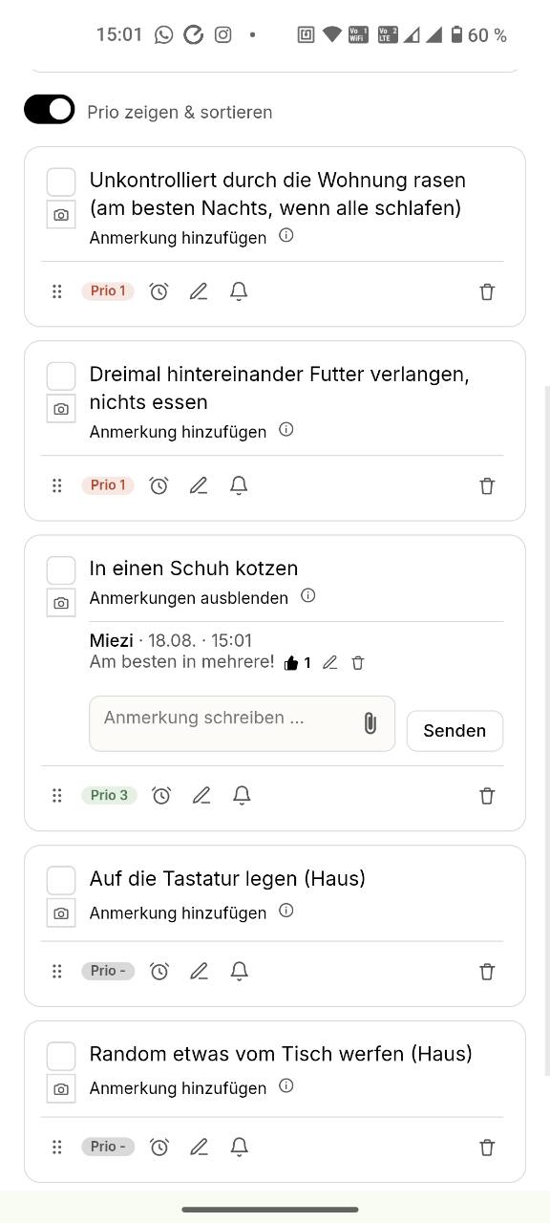The image size is (550, 1223).
Task: Toggle 'Prio zeigen & sortieren' switch off
Action: (x=50, y=110)
